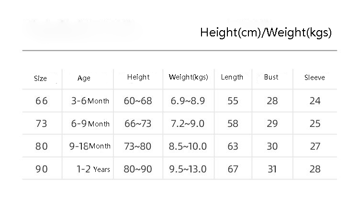Click the Age column header

point(84,78)
